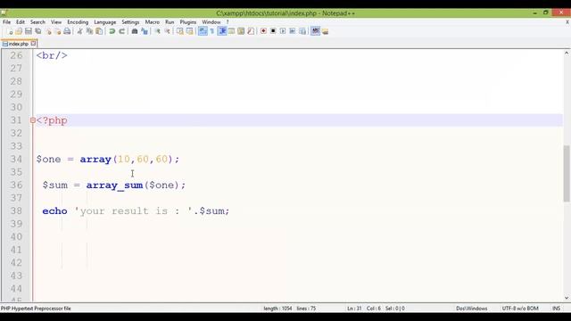Screen dimensions: 571x321
Task: Open the Macro menu
Action: [x=153, y=22]
